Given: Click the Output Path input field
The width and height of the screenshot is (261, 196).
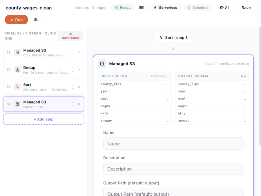Looking at the screenshot, I should coord(173,192).
